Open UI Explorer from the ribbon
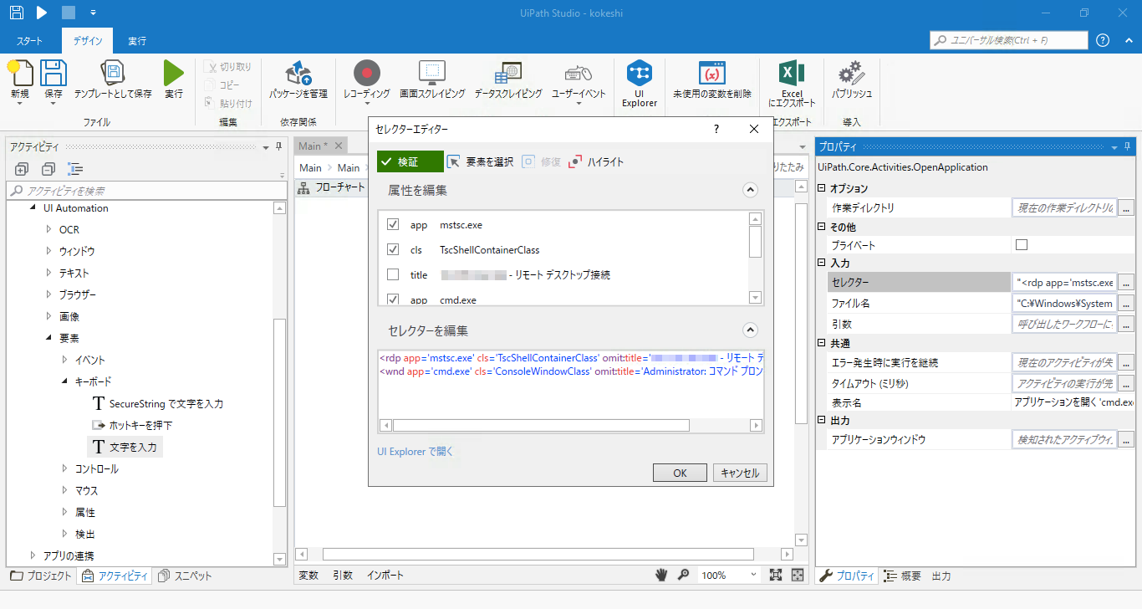The height and width of the screenshot is (609, 1142). (x=639, y=82)
